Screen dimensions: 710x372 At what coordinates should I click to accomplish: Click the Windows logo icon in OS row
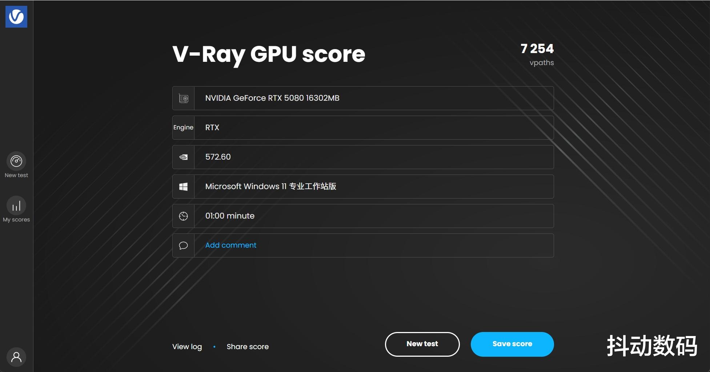click(184, 187)
